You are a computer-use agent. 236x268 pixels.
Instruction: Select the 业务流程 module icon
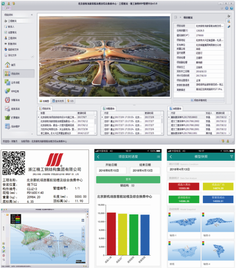[7, 82]
